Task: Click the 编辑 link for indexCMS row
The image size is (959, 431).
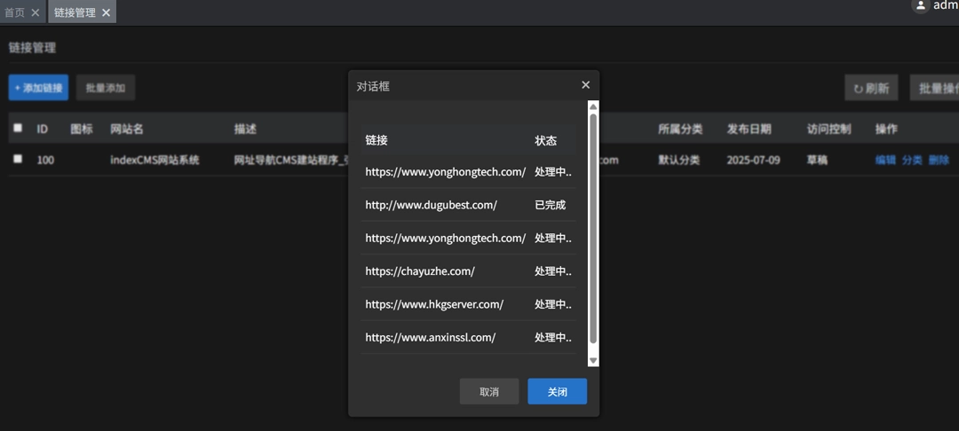Action: 885,160
